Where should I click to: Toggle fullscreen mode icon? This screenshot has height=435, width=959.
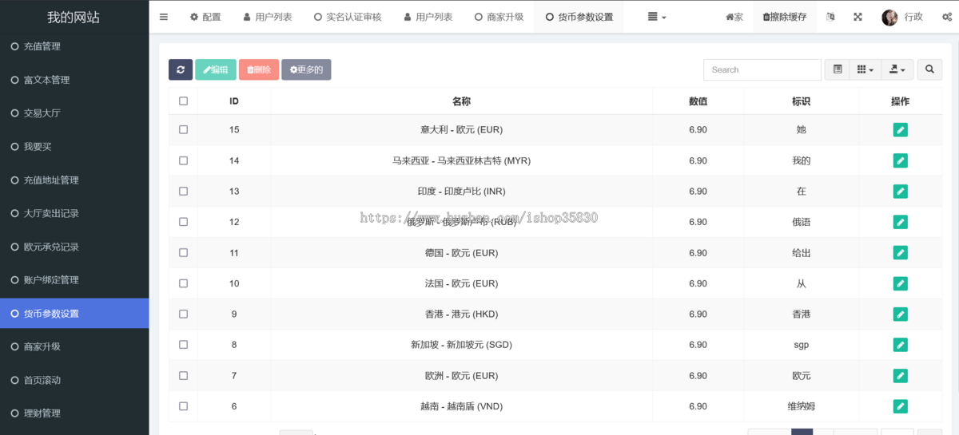click(858, 17)
